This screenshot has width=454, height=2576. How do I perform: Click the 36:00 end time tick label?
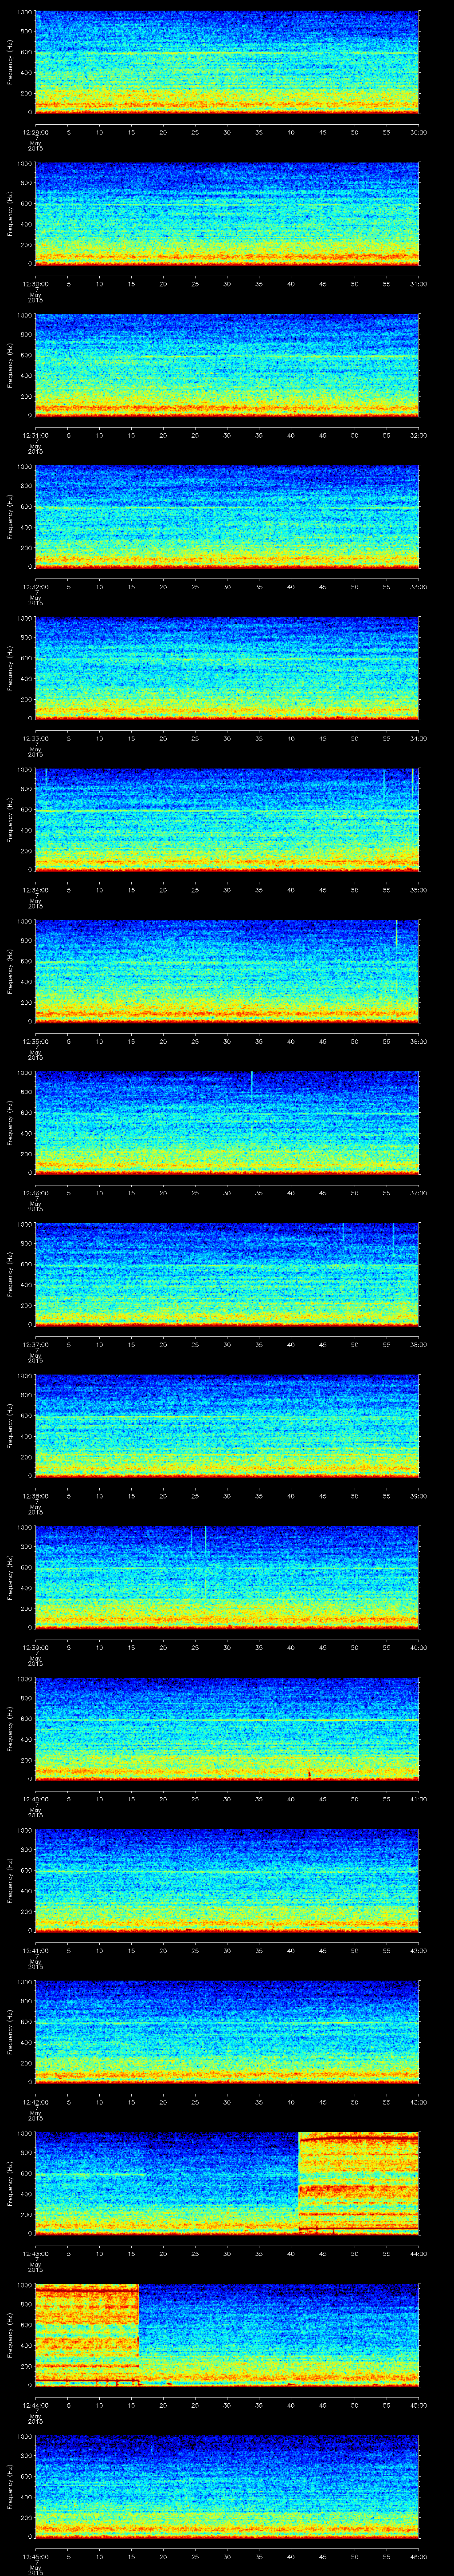click(x=418, y=1041)
